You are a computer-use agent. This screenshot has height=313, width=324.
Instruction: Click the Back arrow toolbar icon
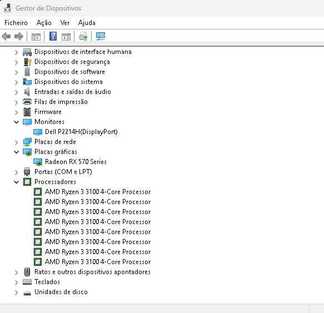(x=6, y=37)
